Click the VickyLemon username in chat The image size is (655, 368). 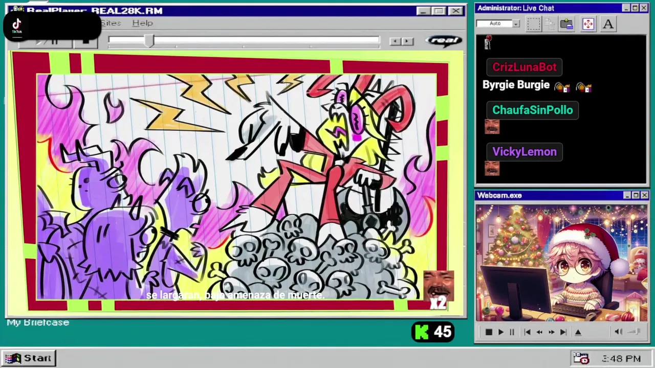(524, 152)
